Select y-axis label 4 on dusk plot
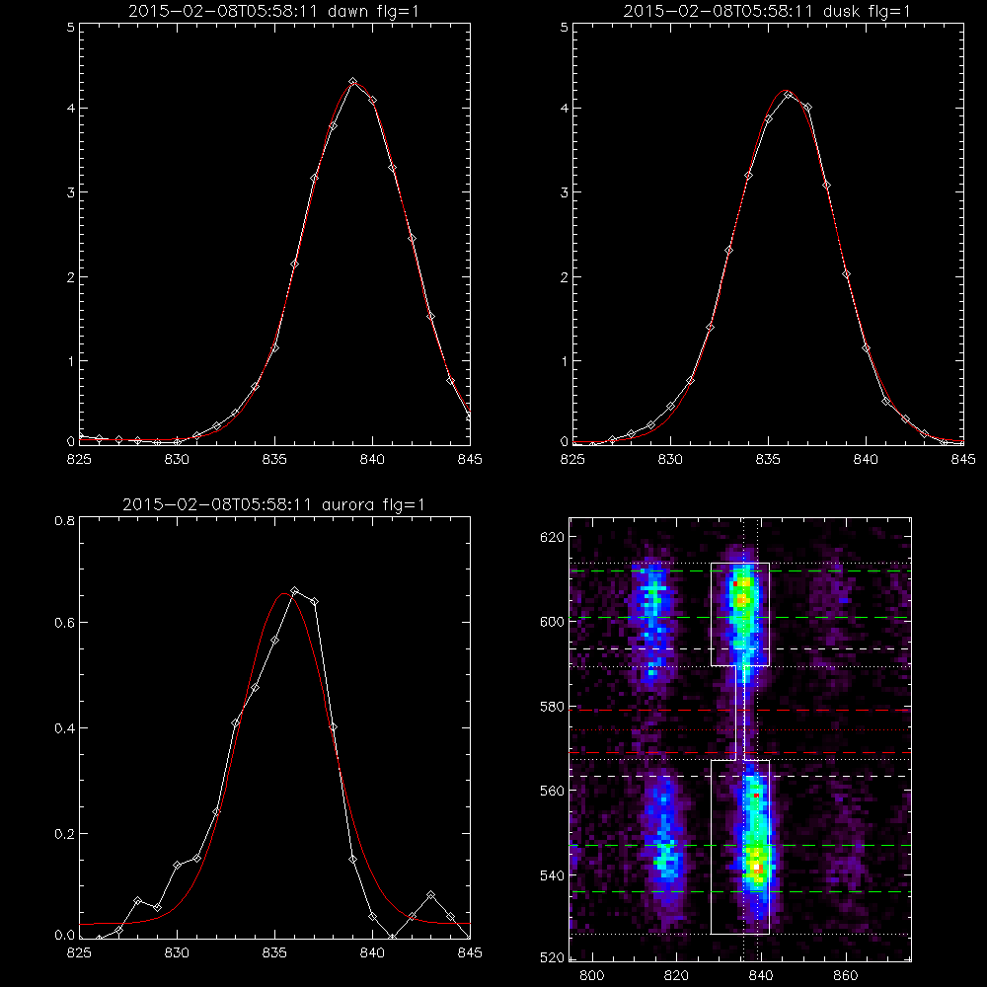Screen dimensions: 987x987 564,109
